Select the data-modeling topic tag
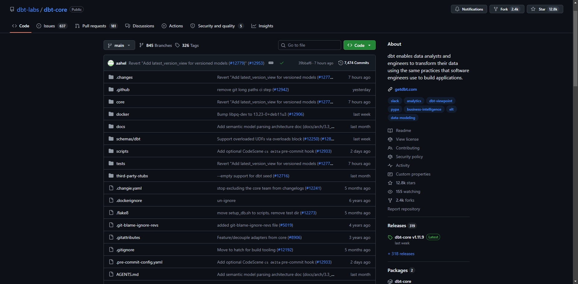Screen dimensions: 578x284 point(403,118)
